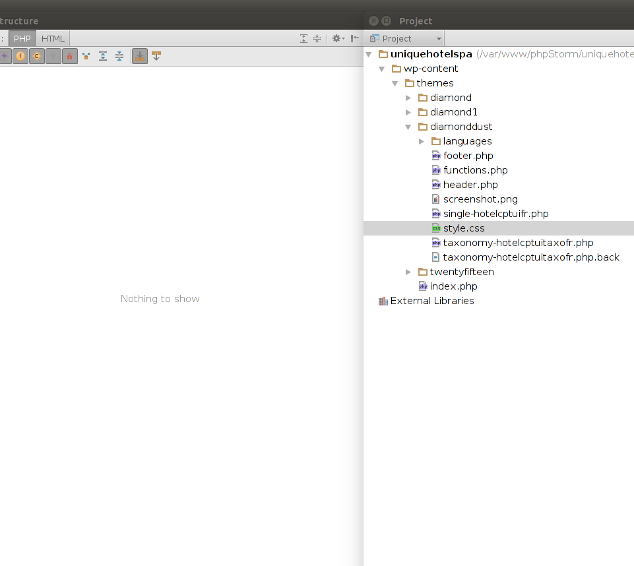The height and width of the screenshot is (566, 634).
Task: Select the diamonddust folder label
Action: point(461,127)
